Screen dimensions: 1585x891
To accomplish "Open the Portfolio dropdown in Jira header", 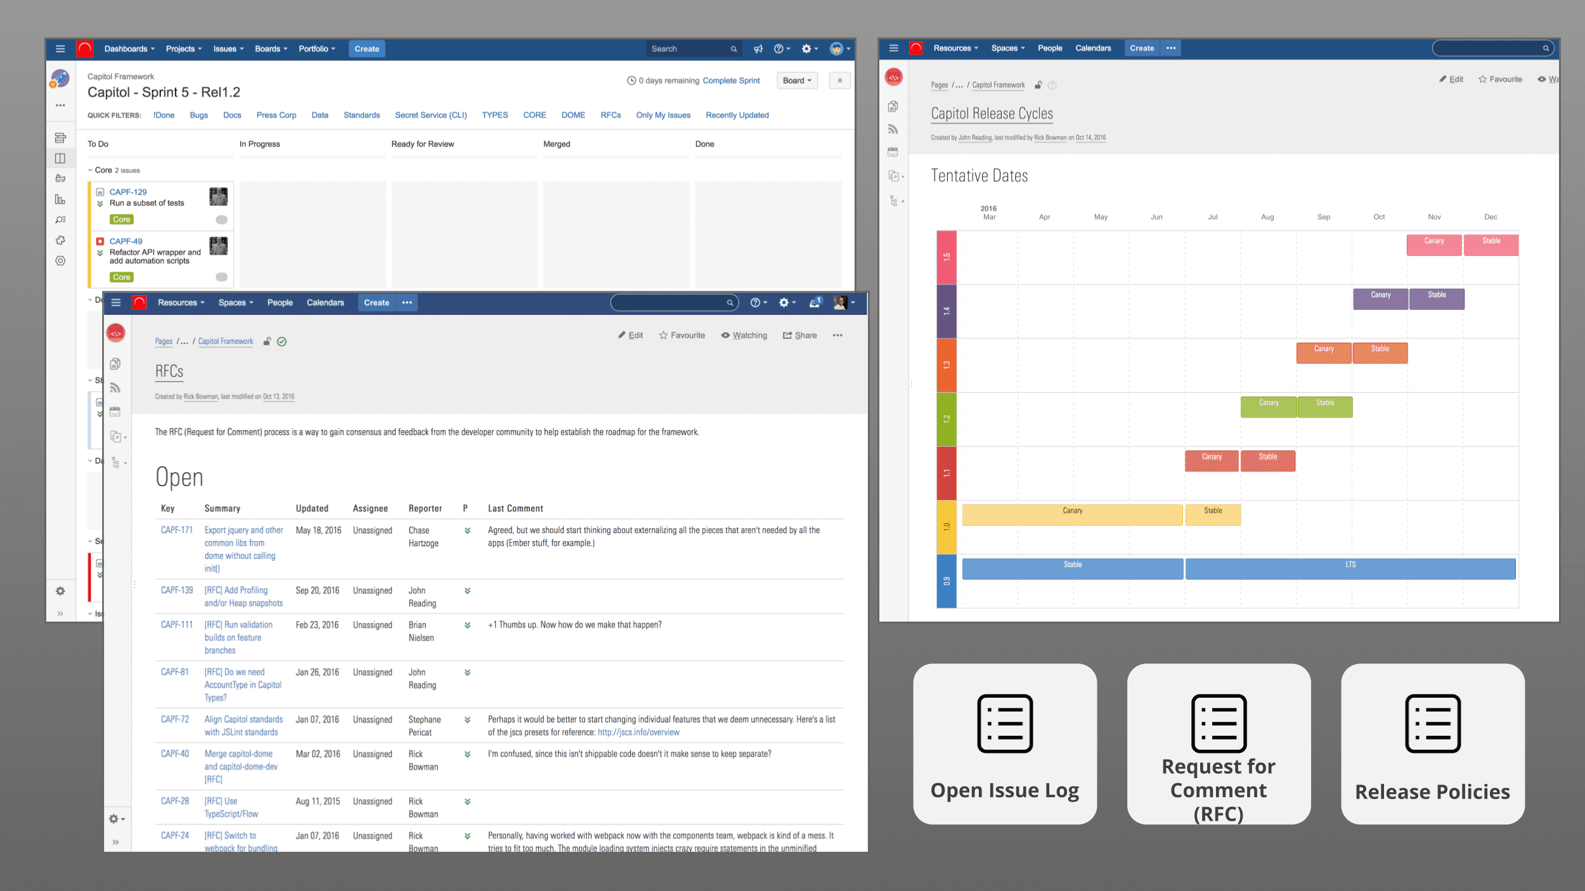I will 317,49.
